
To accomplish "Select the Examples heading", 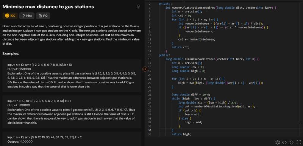I will [11, 53].
